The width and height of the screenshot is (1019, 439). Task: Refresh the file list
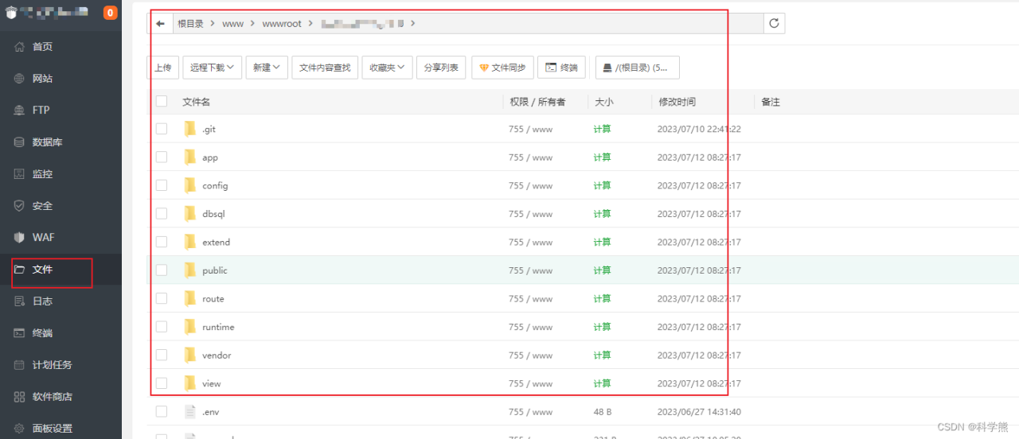[x=774, y=24]
